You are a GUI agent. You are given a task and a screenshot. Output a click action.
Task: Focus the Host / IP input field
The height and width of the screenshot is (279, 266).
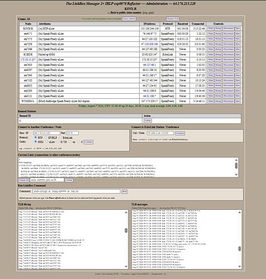pyautogui.click(x=47, y=133)
